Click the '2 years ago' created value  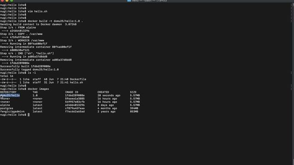coord(107,112)
